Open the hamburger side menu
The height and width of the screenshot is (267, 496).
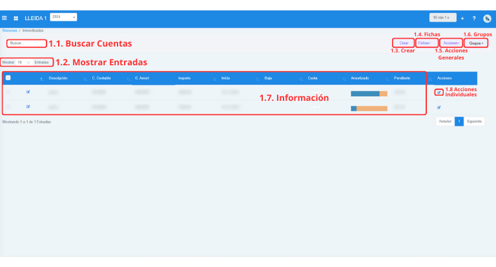[x=5, y=18]
